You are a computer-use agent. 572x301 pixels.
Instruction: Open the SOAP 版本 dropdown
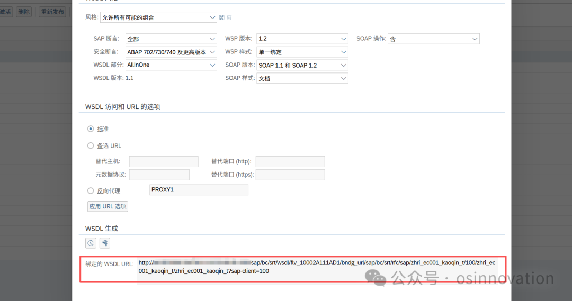pyautogui.click(x=302, y=65)
